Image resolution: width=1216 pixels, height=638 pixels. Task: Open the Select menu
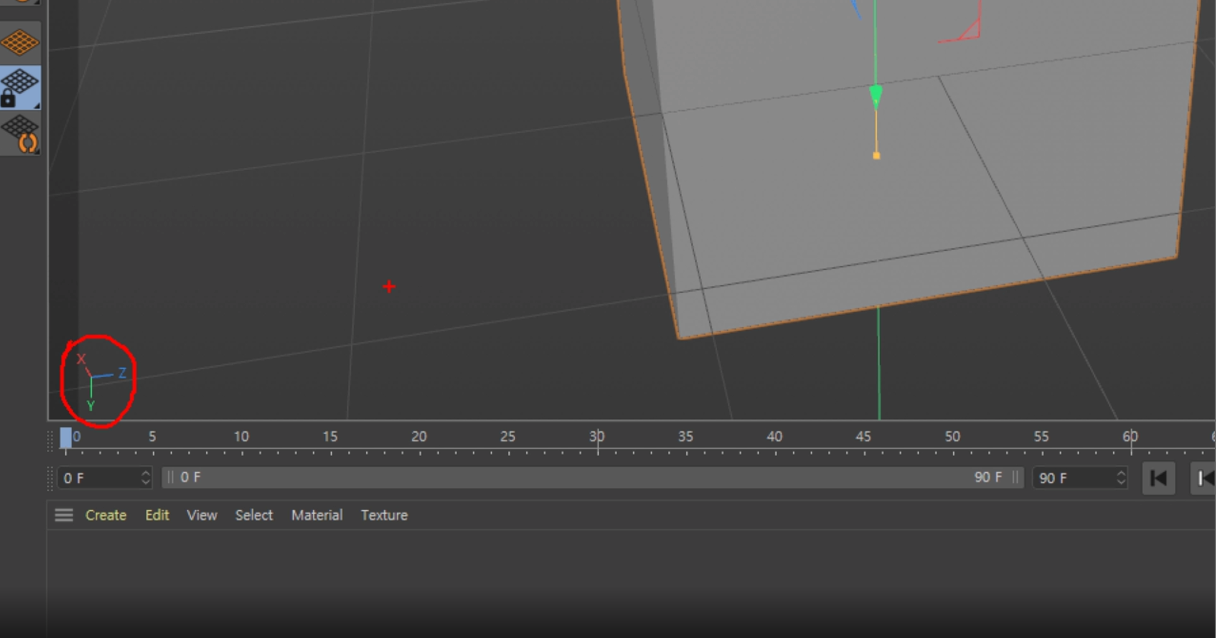point(254,515)
